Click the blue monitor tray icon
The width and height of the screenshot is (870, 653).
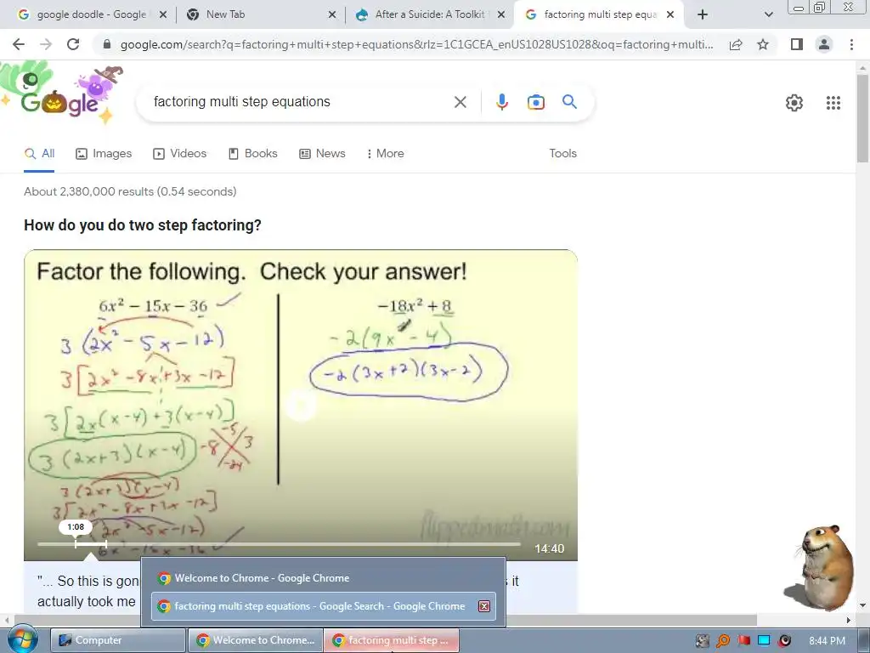[x=764, y=641]
